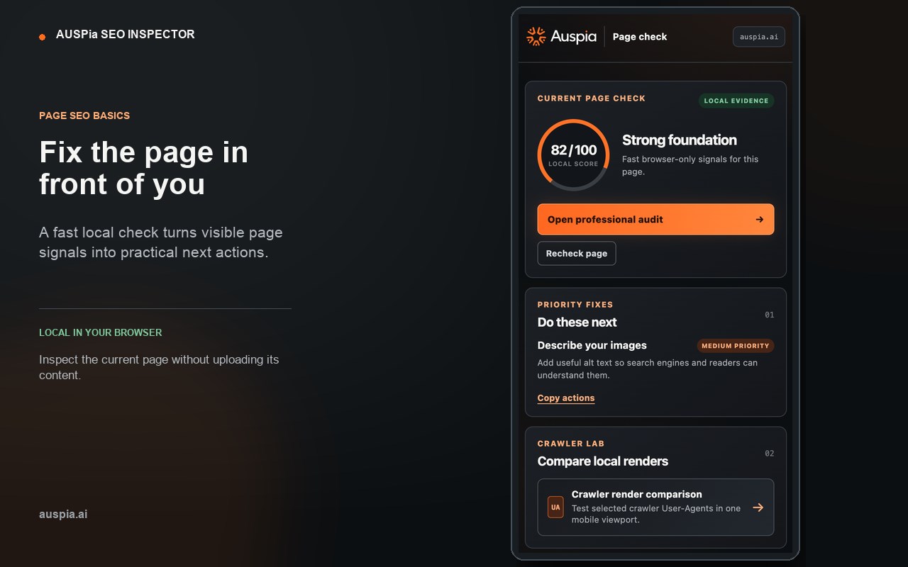
Task: Follow the Copy actions link
Action: (566, 398)
